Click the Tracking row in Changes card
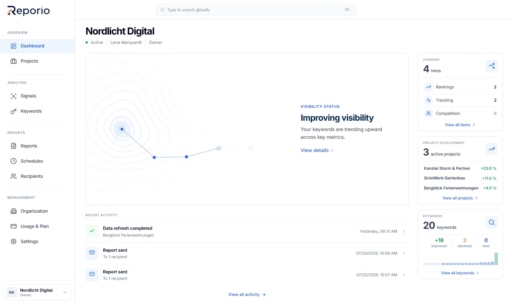Screen dimensions: 512x304 pos(460,100)
